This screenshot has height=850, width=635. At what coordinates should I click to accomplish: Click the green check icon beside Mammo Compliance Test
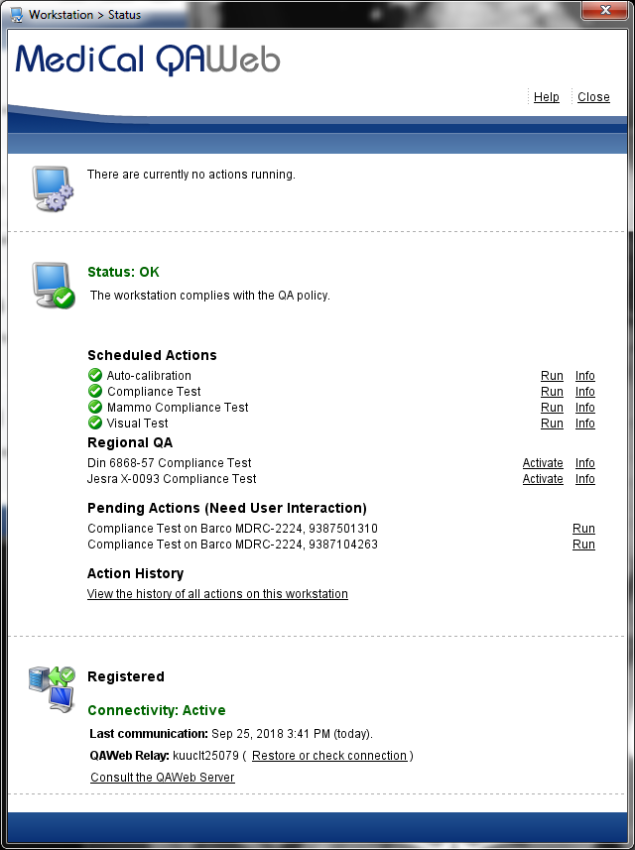click(x=95, y=407)
